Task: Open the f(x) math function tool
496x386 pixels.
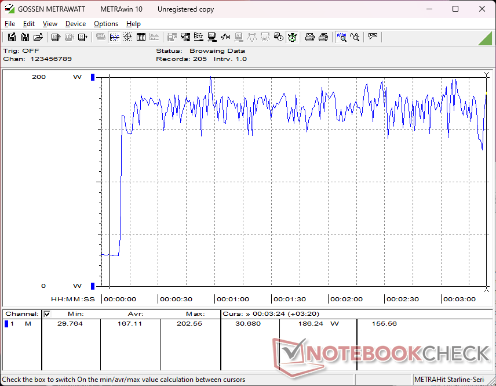Action: click(x=225, y=37)
